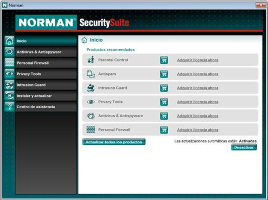Select Personal Firewall in sidebar menu
Screen dimensions: 268x200
[x=46, y=63]
